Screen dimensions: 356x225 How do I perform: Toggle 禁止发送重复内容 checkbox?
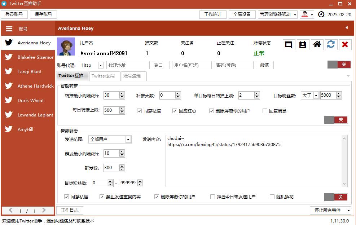[x=102, y=197]
